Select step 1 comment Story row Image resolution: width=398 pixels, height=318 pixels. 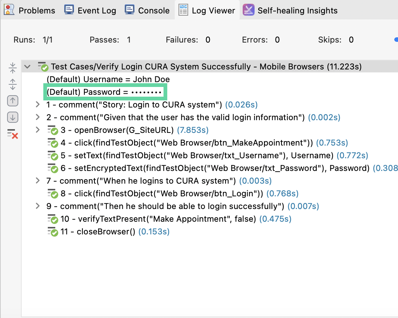pos(152,105)
